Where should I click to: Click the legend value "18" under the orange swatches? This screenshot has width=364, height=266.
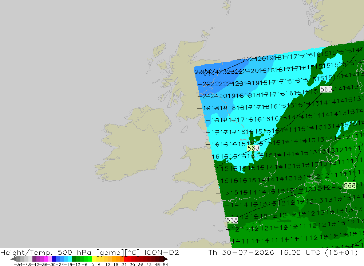[116, 265]
